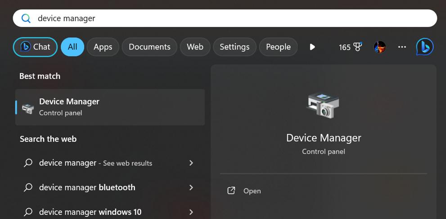Switch to the Apps filter tab
This screenshot has height=219, width=446.
(103, 47)
